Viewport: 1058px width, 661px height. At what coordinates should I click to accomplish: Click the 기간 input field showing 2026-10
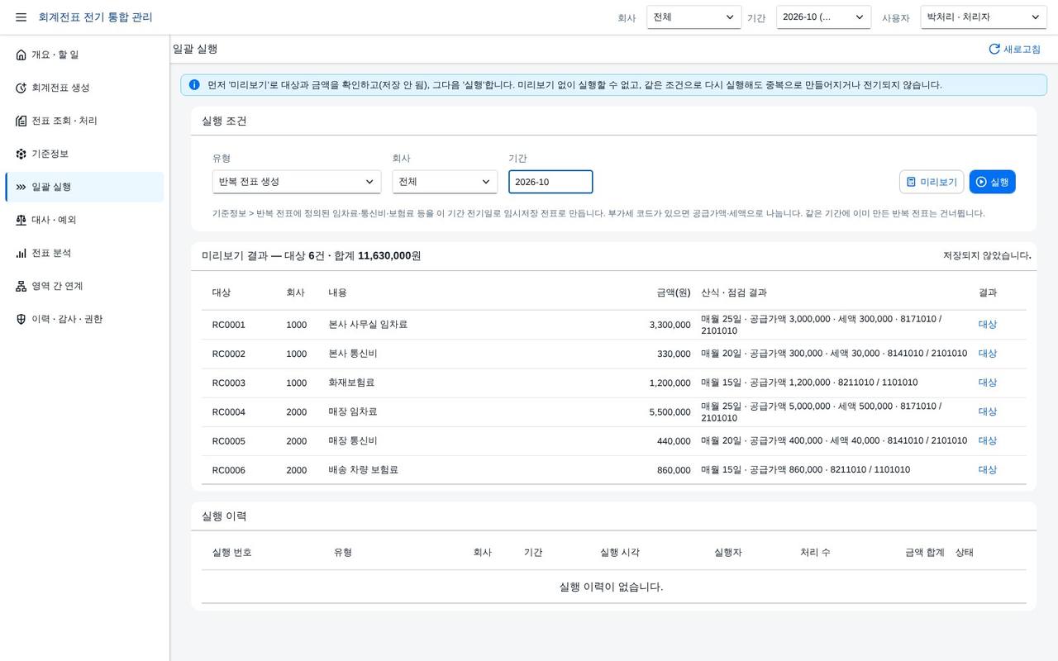550,182
